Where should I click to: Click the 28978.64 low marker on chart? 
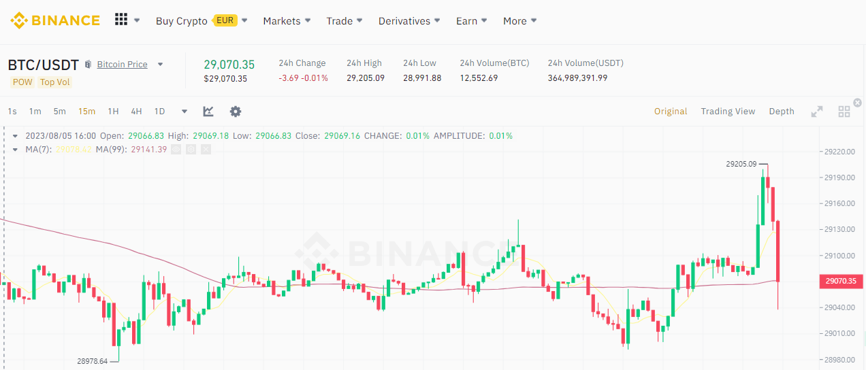[x=93, y=361]
